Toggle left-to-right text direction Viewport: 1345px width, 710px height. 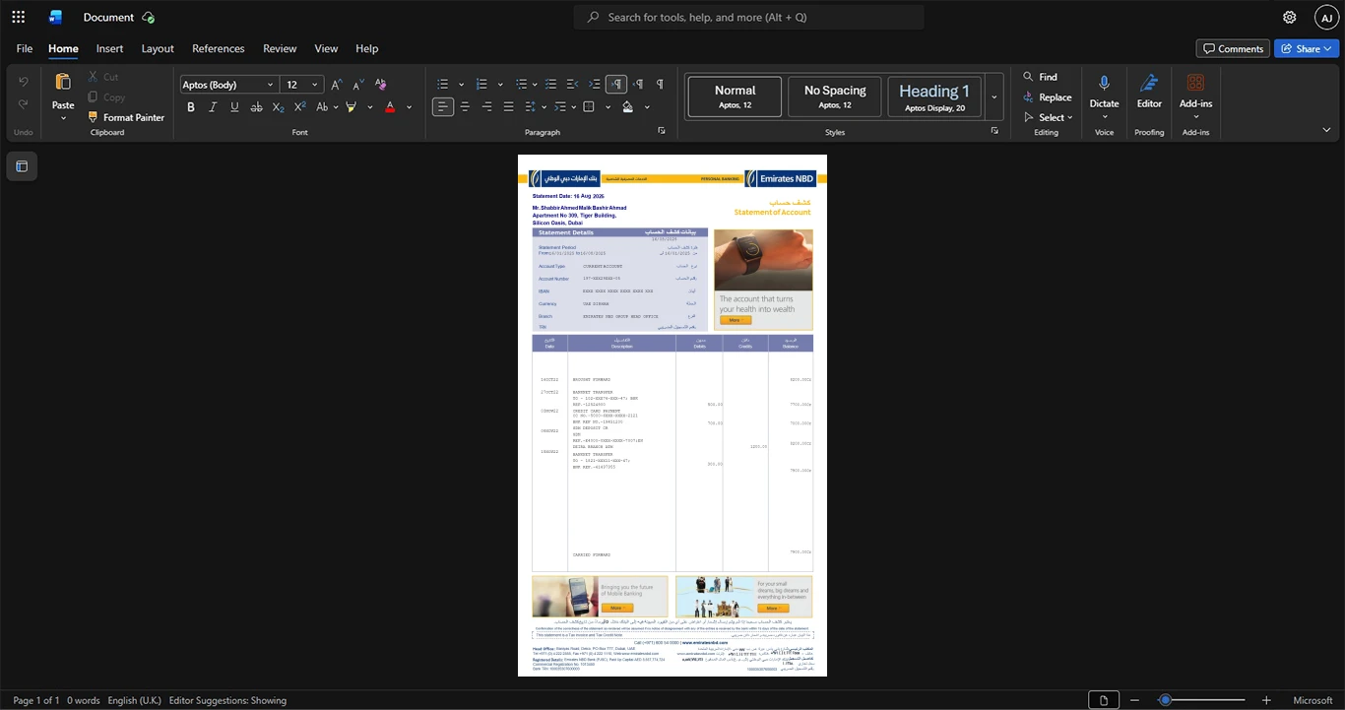point(616,84)
